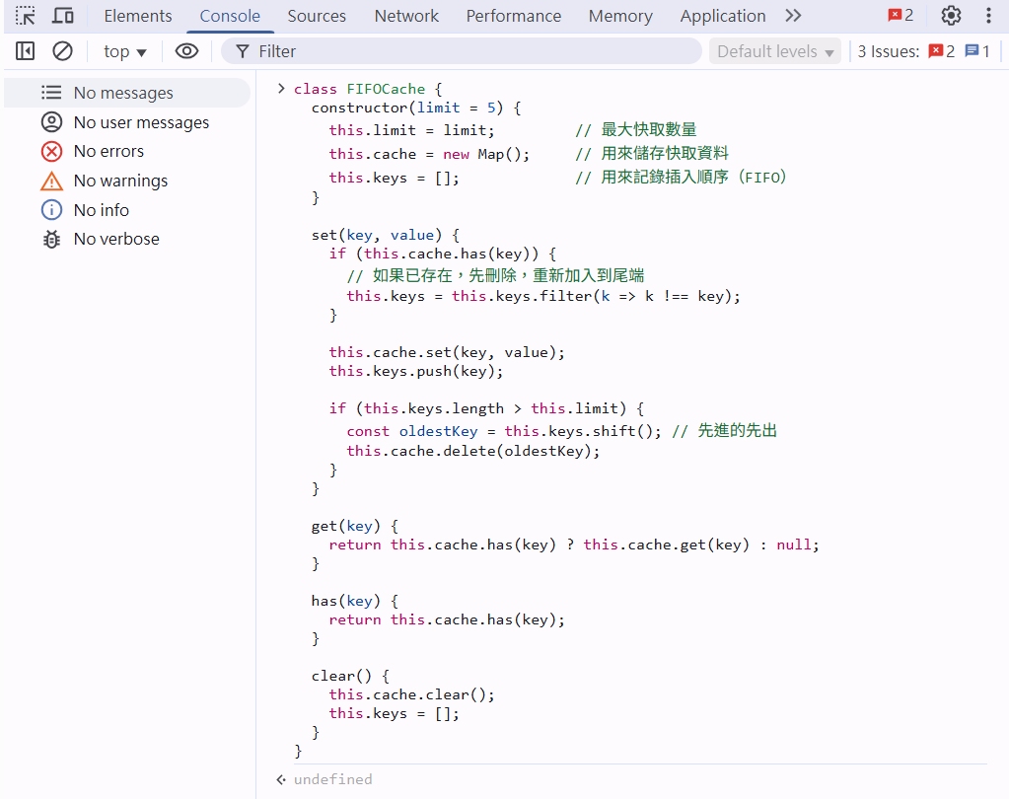
Task: Click the blue message issue badge showing 1
Action: click(976, 51)
